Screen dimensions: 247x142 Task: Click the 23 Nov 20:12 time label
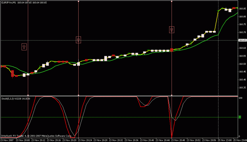coord(38,140)
